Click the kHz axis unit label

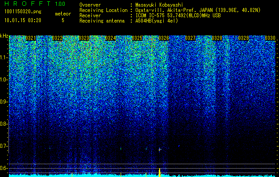pyautogui.click(x=4, y=36)
